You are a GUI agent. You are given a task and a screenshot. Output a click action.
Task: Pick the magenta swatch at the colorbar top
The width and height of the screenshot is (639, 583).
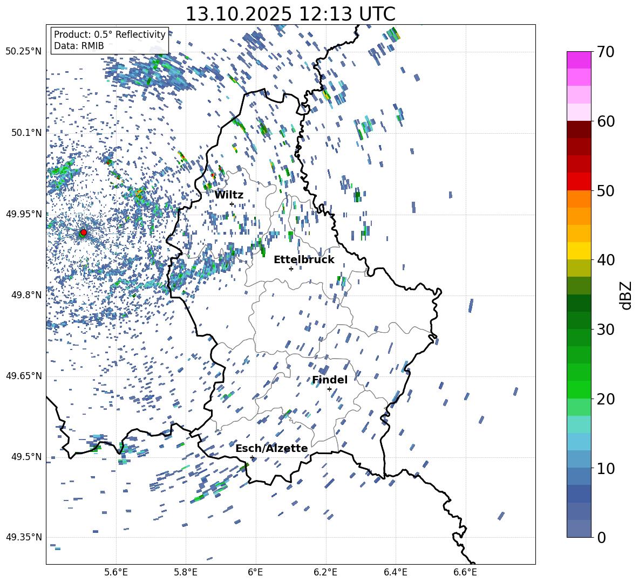(579, 60)
